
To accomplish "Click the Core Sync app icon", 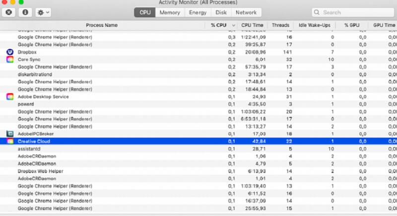I will pos(10,59).
